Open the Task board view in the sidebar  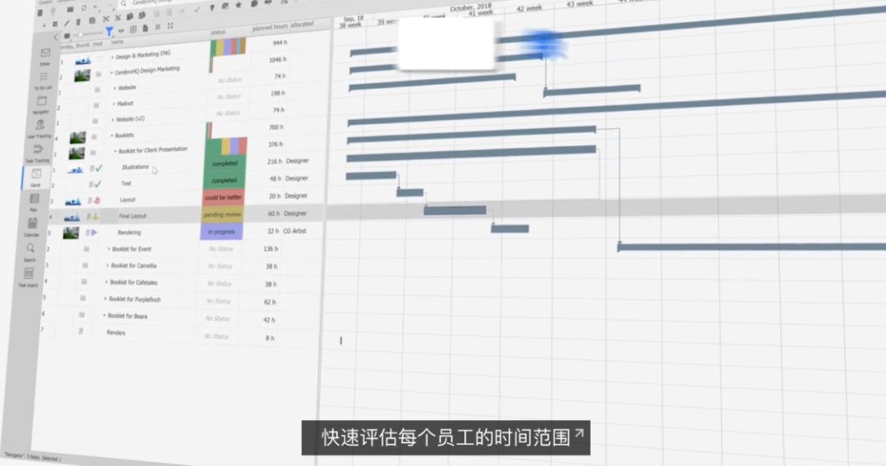click(x=28, y=276)
